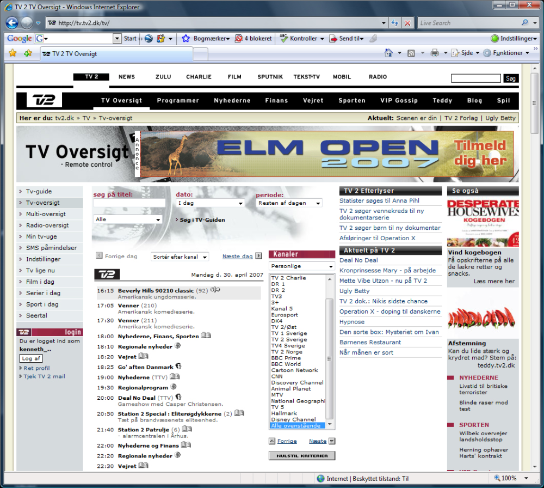Screen dimensions: 544x488
Task: Click the channel list scrollbar down arrow
Action: [x=330, y=424]
